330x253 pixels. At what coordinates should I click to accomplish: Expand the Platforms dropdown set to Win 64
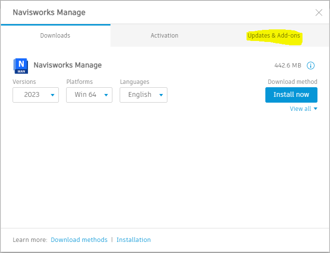(x=89, y=95)
